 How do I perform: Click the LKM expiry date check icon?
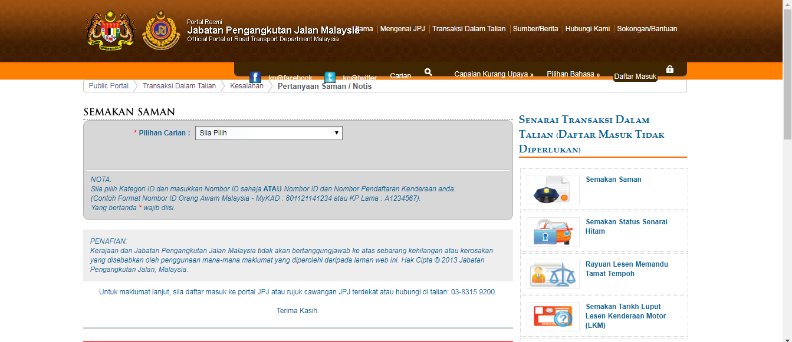tap(553, 316)
